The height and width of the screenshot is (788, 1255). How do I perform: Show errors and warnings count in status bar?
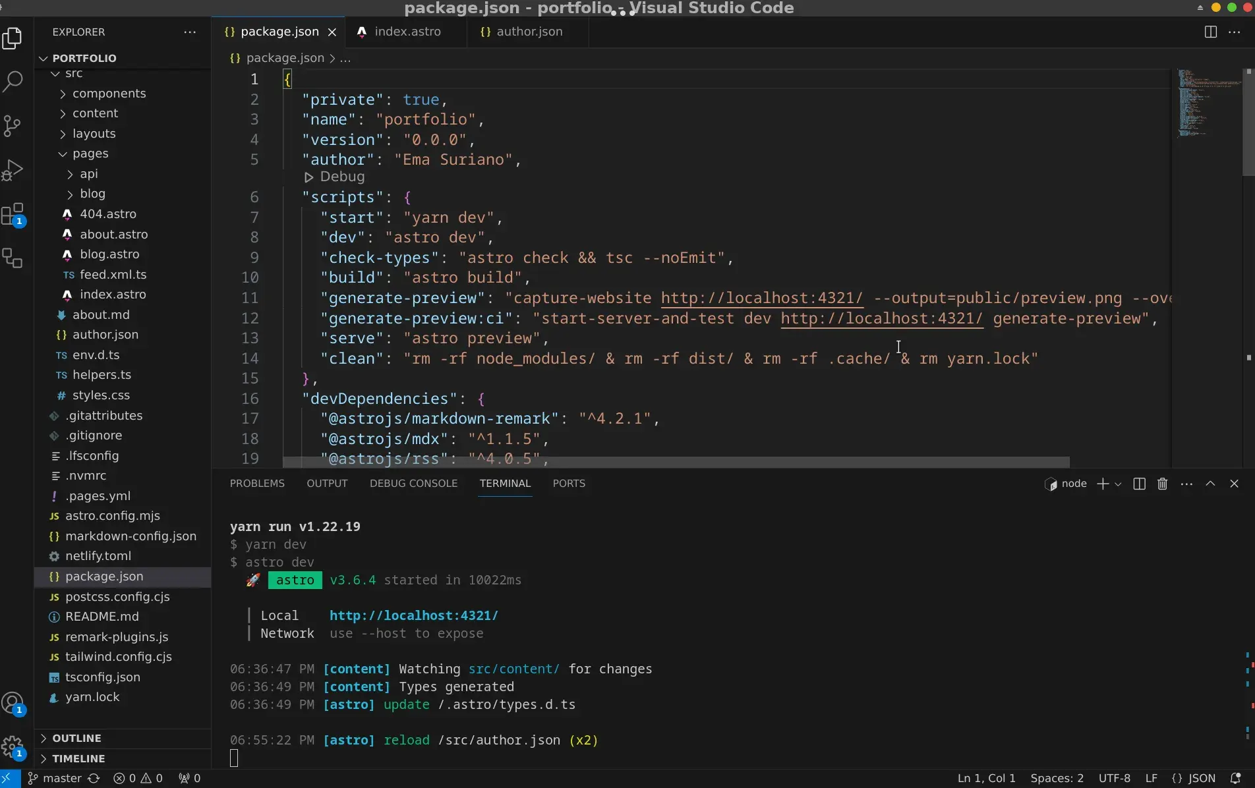(138, 778)
